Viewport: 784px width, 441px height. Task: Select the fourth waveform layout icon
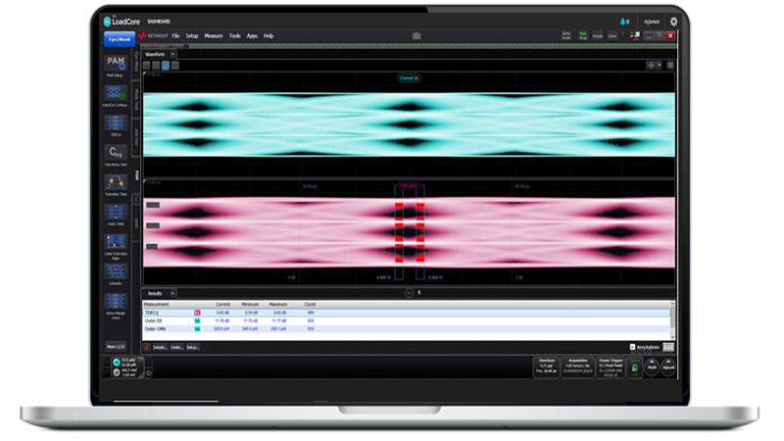pyautogui.click(x=175, y=66)
